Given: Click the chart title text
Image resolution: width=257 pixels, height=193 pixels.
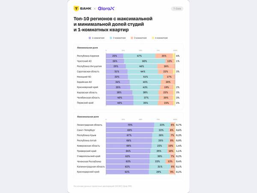Looking at the screenshot, I should (x=113, y=24).
